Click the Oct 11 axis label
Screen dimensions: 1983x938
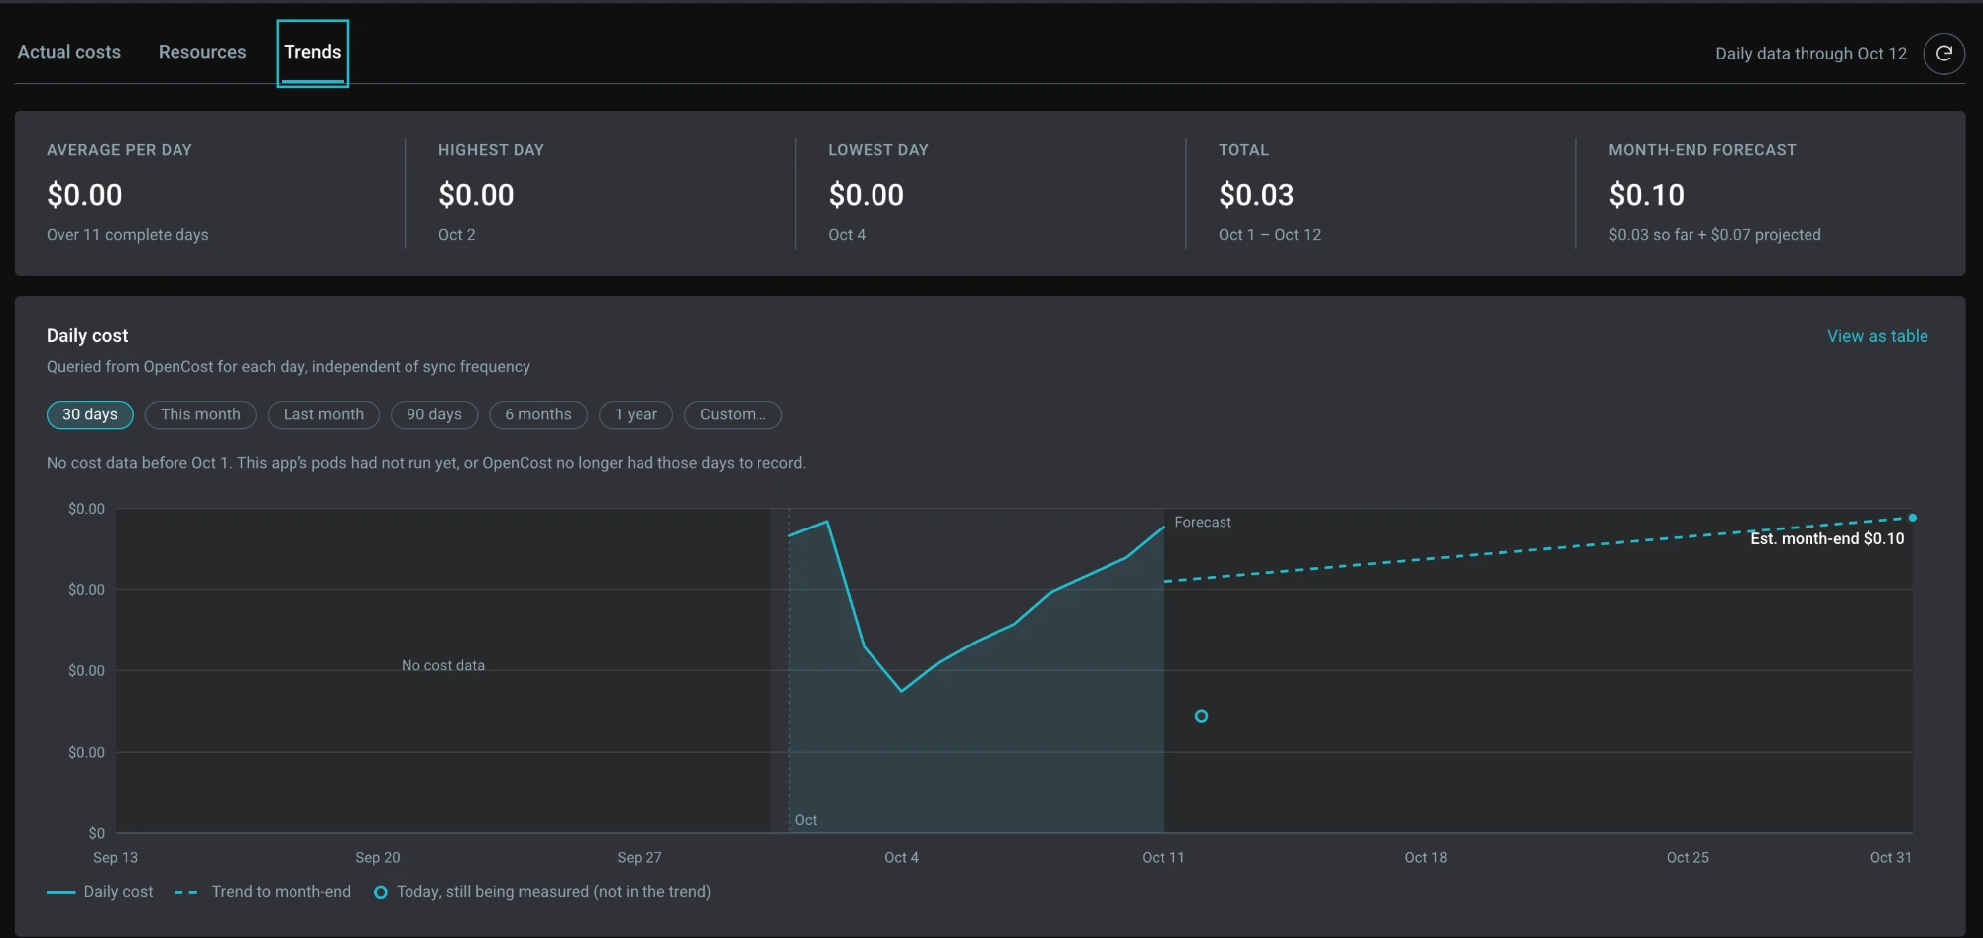tap(1163, 857)
